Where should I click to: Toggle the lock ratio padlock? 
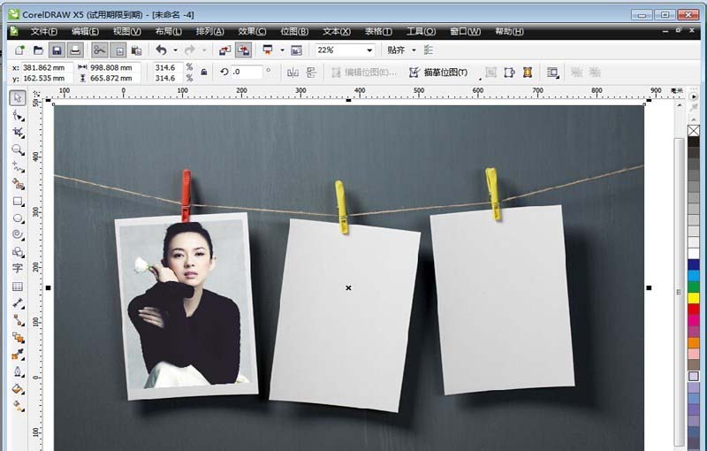[x=204, y=73]
